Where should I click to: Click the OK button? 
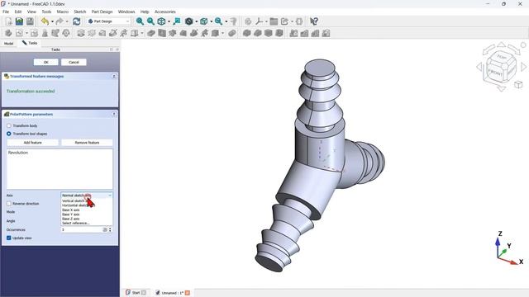(x=46, y=63)
